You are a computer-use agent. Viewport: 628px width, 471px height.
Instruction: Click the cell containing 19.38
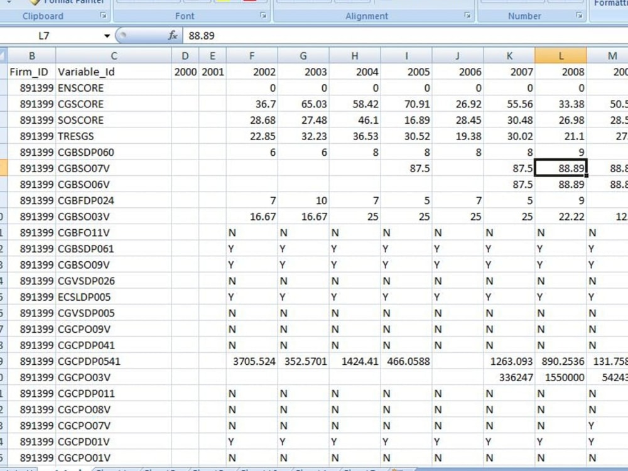click(x=458, y=136)
